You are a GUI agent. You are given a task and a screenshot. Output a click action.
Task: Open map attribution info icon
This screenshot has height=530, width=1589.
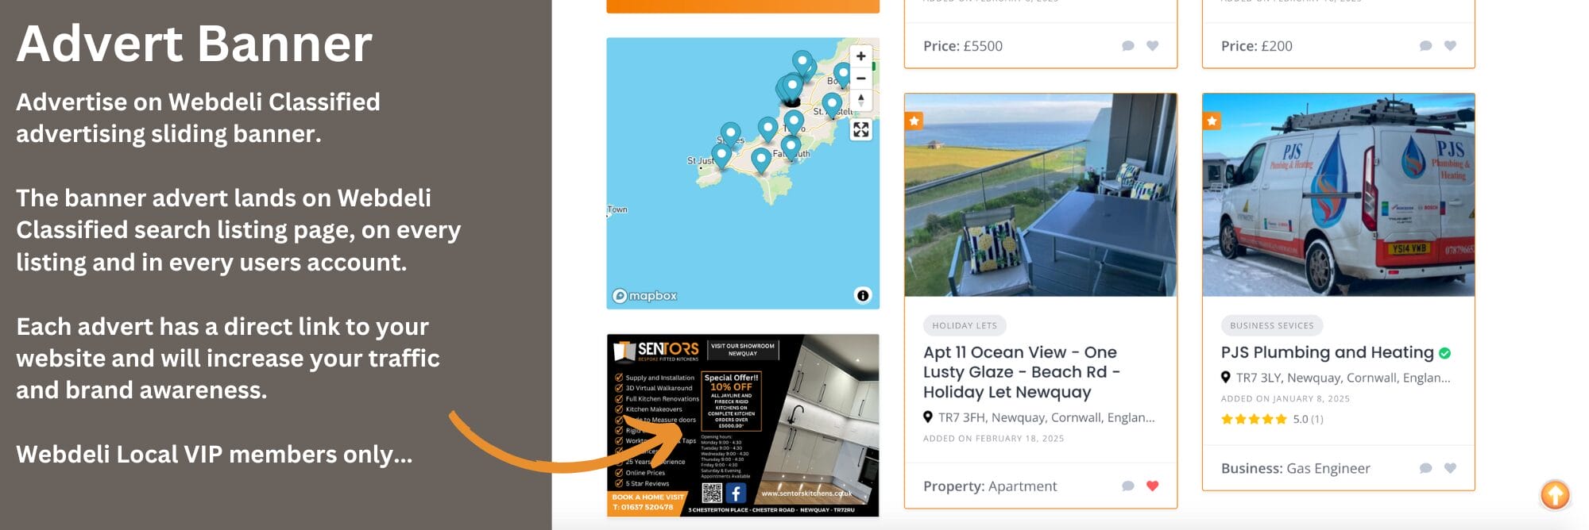pos(862,296)
